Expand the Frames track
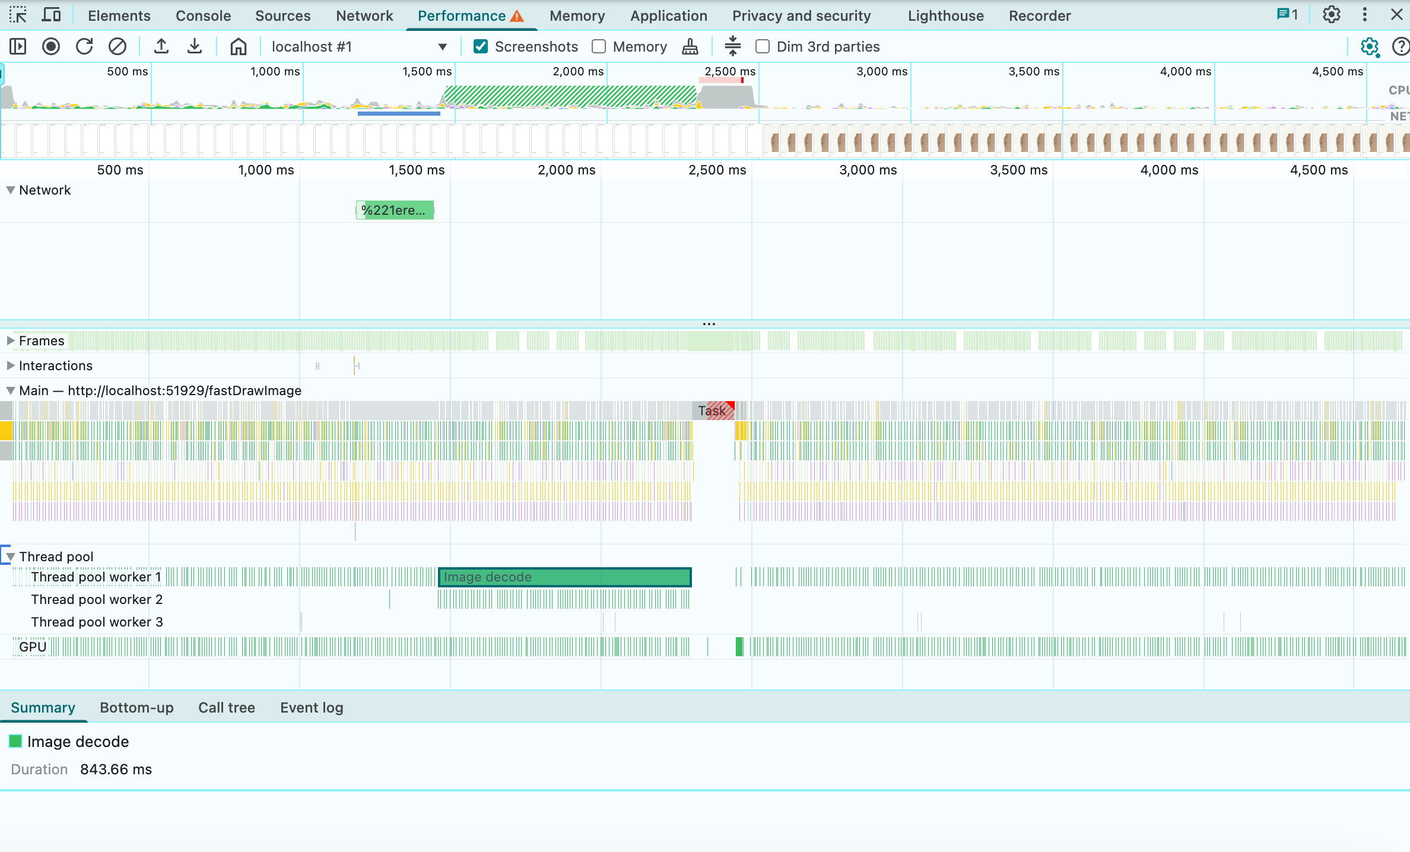 (10, 341)
